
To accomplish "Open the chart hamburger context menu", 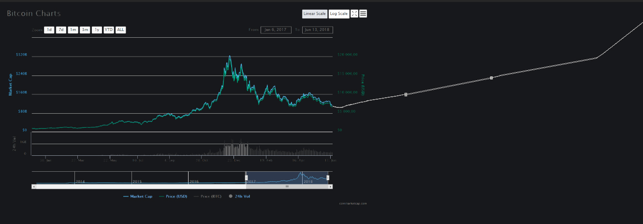I will (363, 14).
